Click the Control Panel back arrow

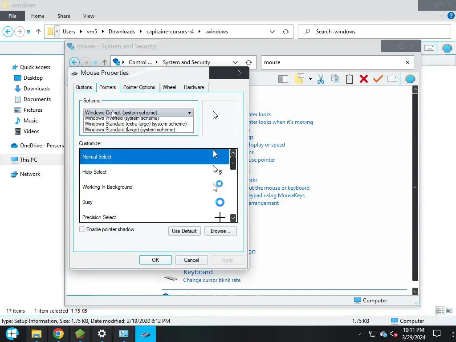pos(74,62)
